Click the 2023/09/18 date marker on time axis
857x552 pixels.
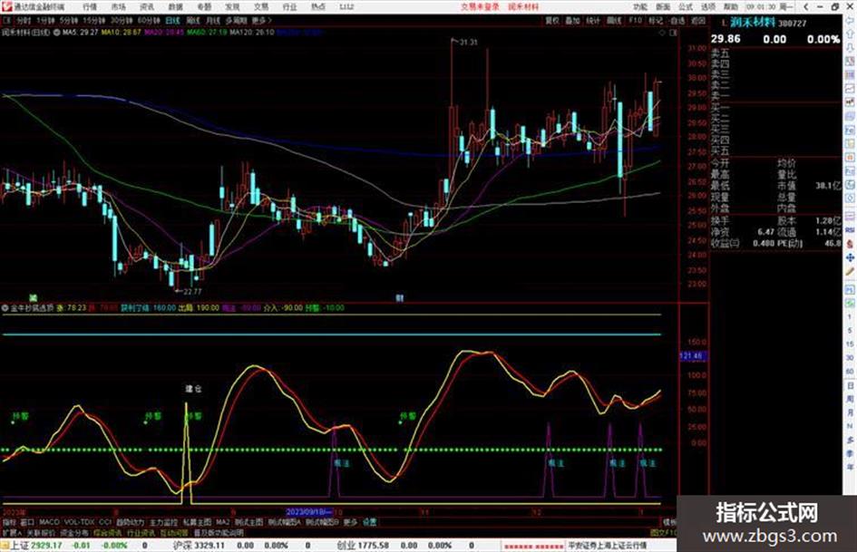pos(309,512)
